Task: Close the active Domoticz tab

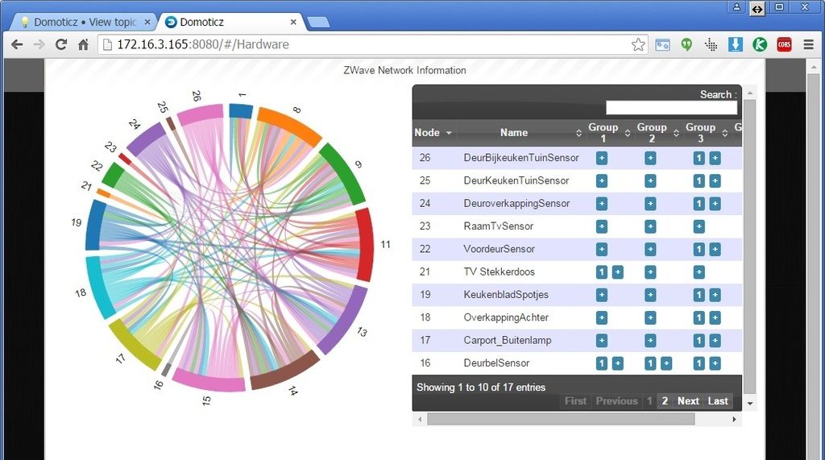Action: pyautogui.click(x=293, y=22)
